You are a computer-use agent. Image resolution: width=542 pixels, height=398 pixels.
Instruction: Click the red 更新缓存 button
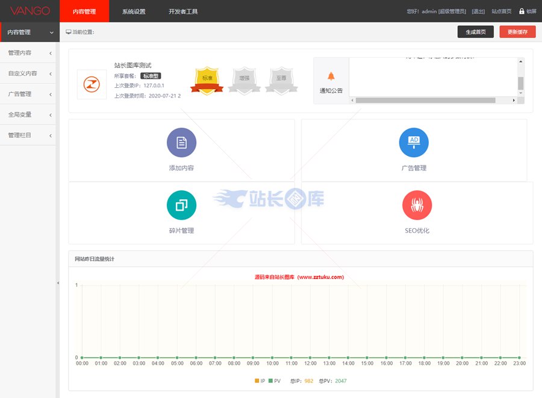(x=517, y=33)
